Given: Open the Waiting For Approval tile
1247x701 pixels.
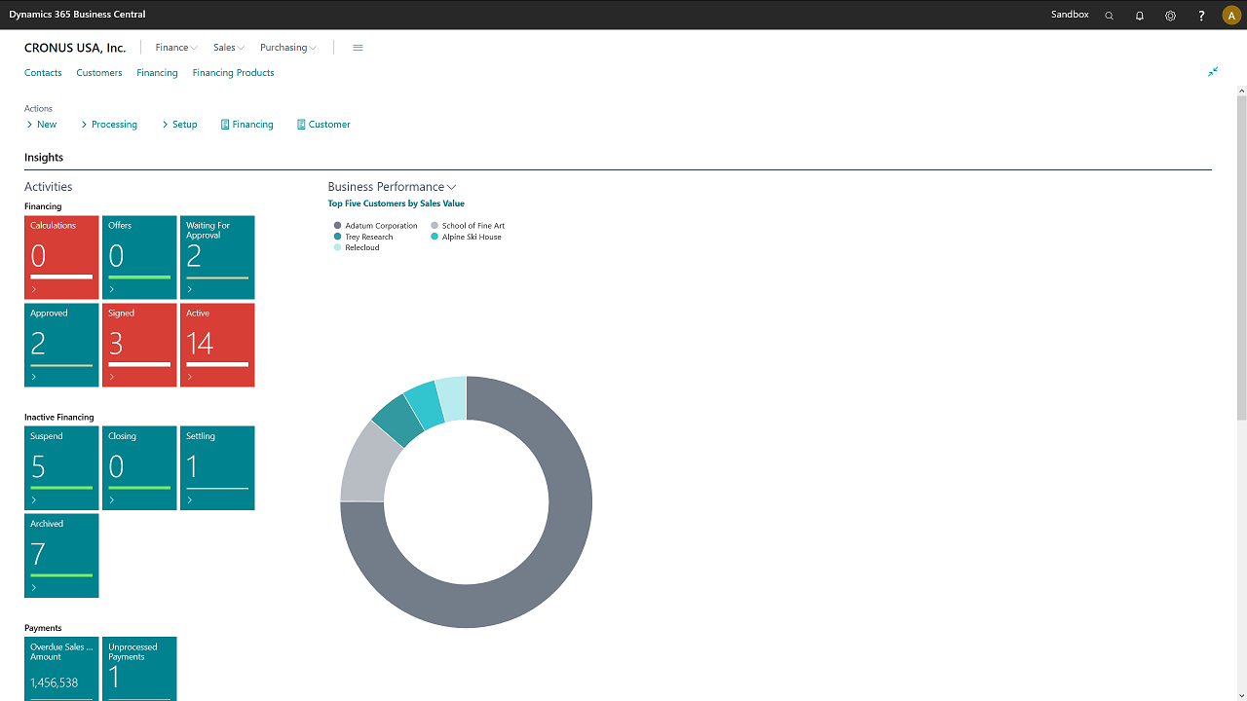Looking at the screenshot, I should pos(217,258).
